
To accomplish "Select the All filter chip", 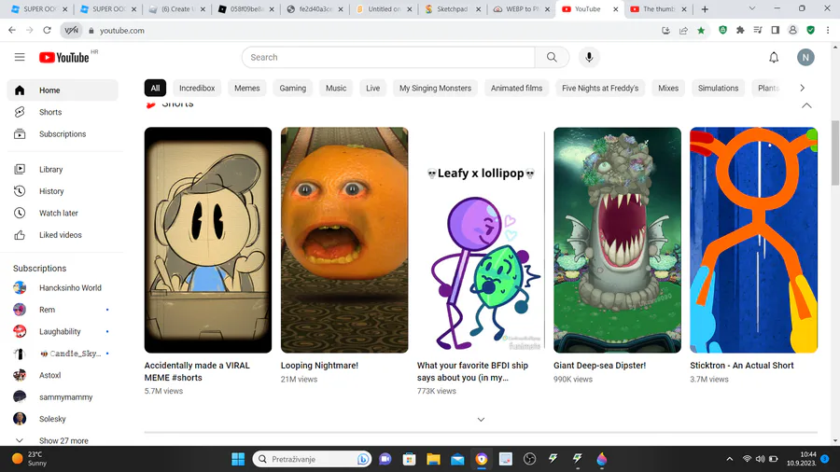I will coord(155,89).
